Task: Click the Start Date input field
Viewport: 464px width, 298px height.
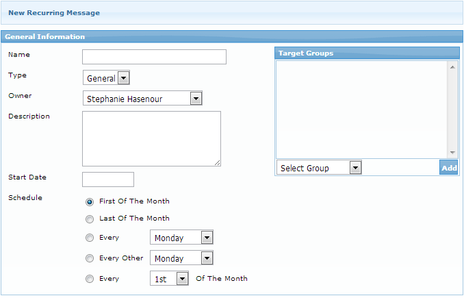Action: (108, 179)
